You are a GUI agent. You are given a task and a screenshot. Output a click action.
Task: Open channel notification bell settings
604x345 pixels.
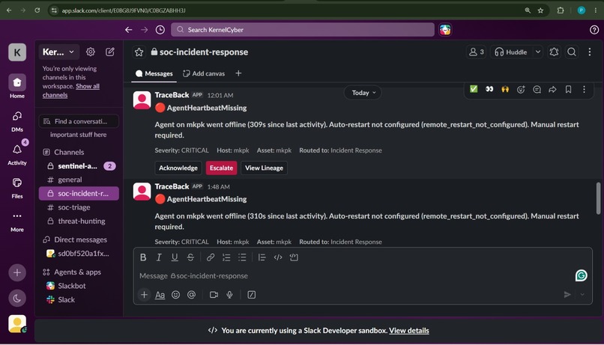554,52
